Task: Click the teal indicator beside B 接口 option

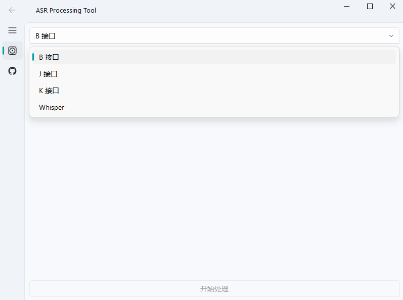Action: (x=33, y=57)
